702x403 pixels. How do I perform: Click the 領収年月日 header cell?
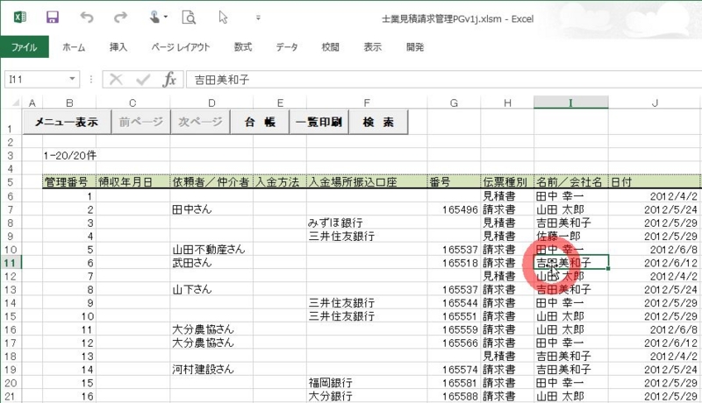[133, 182]
